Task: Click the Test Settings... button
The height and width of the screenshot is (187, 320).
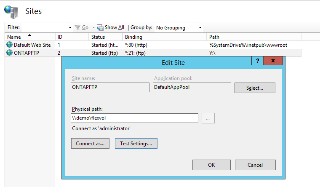Action: click(x=136, y=144)
